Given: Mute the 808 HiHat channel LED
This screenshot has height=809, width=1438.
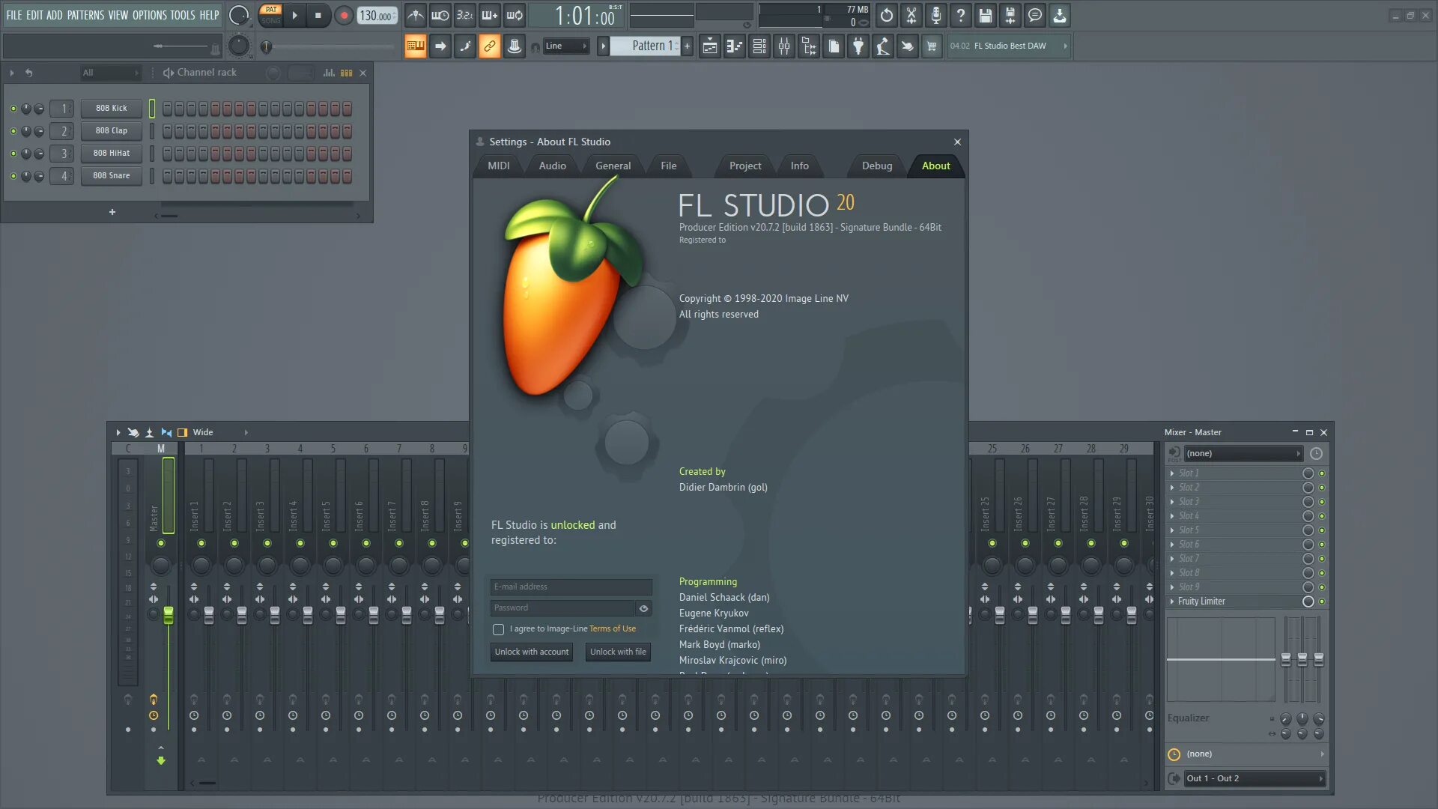Looking at the screenshot, I should [13, 154].
